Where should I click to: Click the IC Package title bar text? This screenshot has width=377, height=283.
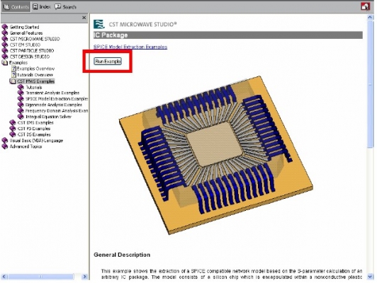click(x=111, y=35)
